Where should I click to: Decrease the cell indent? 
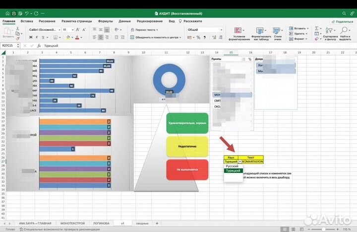[117, 37]
